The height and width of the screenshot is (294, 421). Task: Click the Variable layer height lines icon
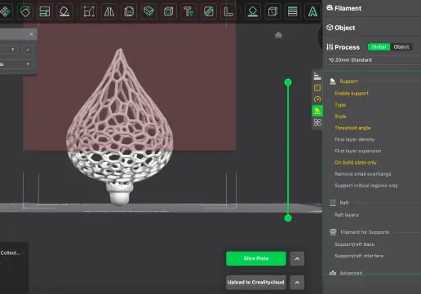[x=293, y=11]
